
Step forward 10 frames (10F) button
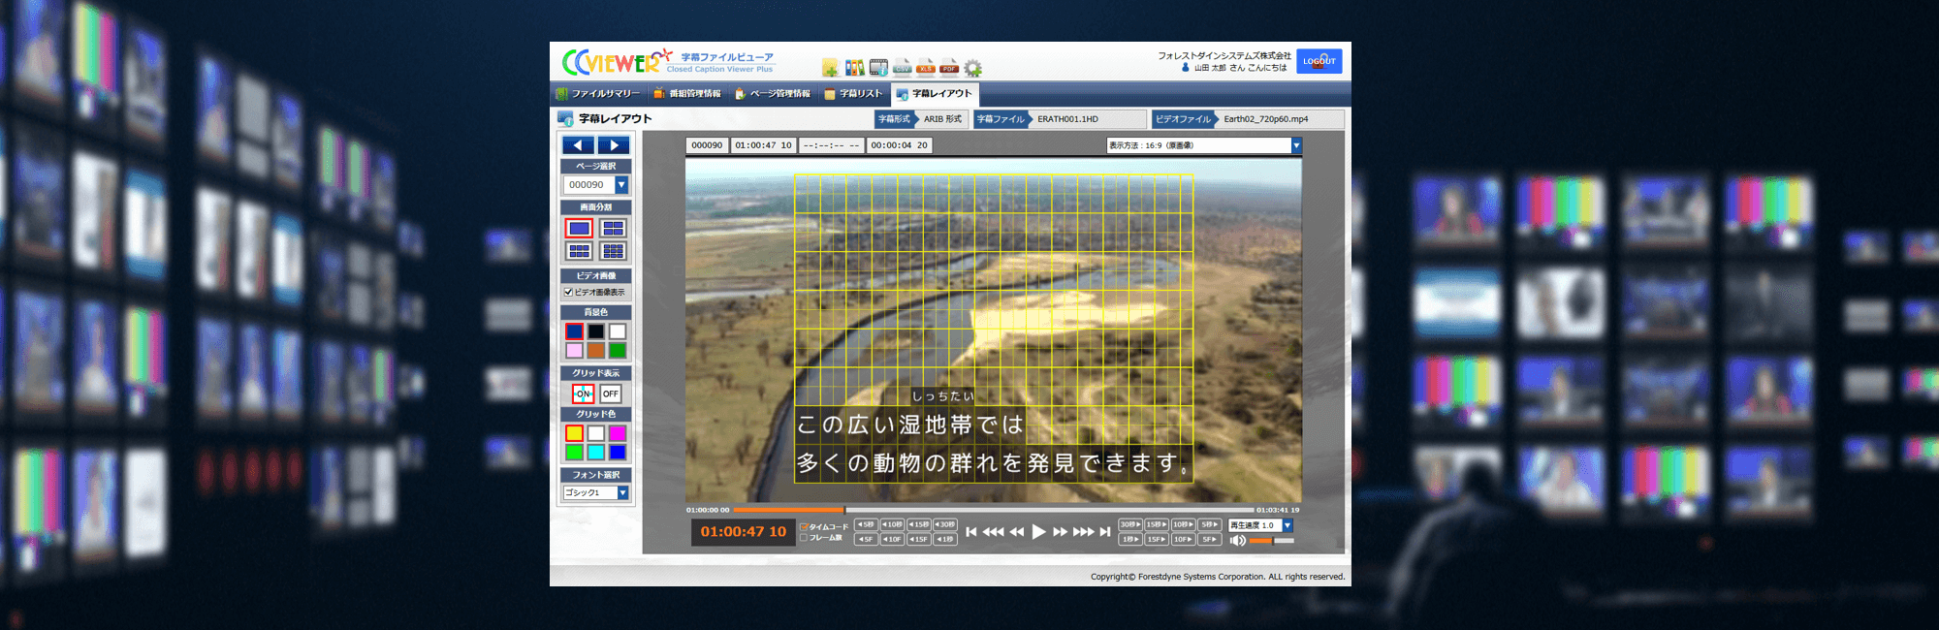(x=1183, y=539)
